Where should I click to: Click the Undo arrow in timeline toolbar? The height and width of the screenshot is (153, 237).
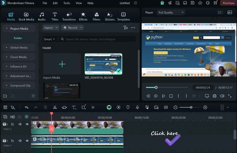(x=26, y=107)
